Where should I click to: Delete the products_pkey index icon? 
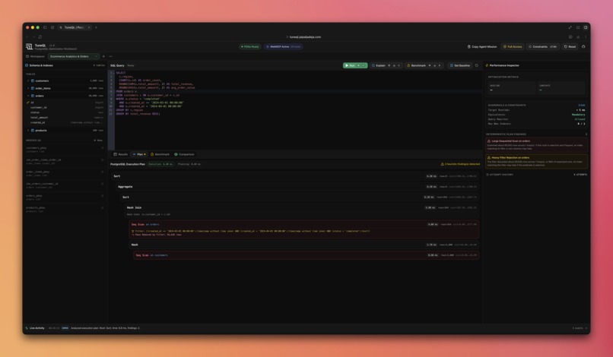coord(103,208)
